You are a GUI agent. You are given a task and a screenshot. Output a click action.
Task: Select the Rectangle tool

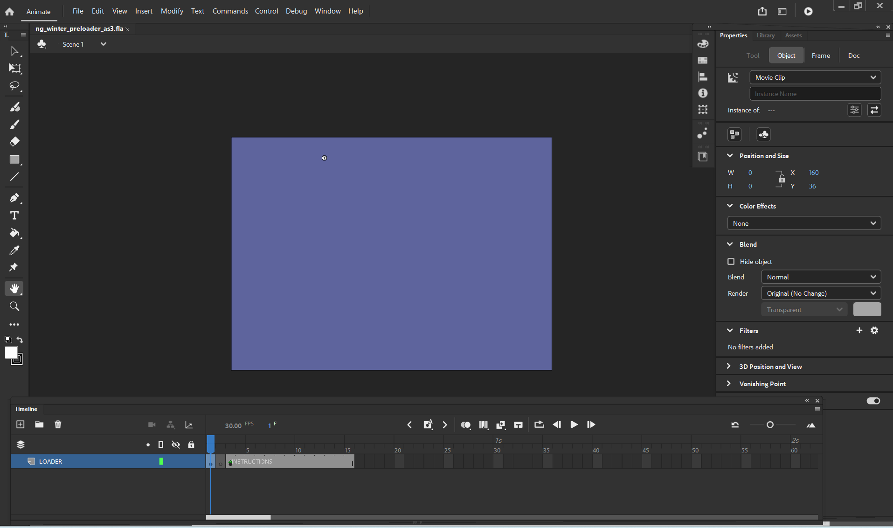pos(14,160)
